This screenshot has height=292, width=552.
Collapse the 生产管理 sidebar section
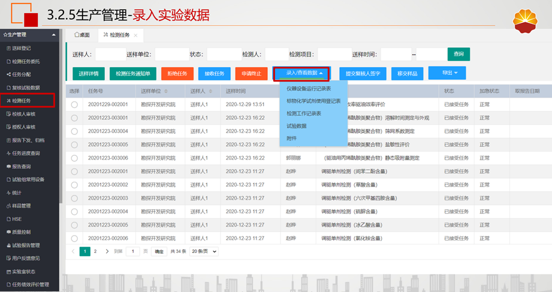click(x=53, y=35)
